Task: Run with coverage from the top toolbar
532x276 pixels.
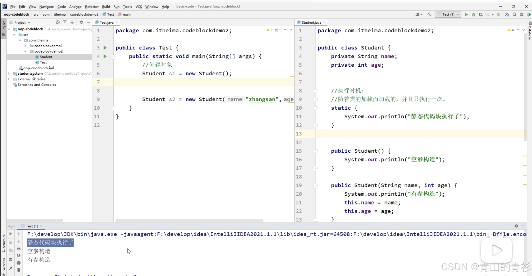Action: pos(480,14)
